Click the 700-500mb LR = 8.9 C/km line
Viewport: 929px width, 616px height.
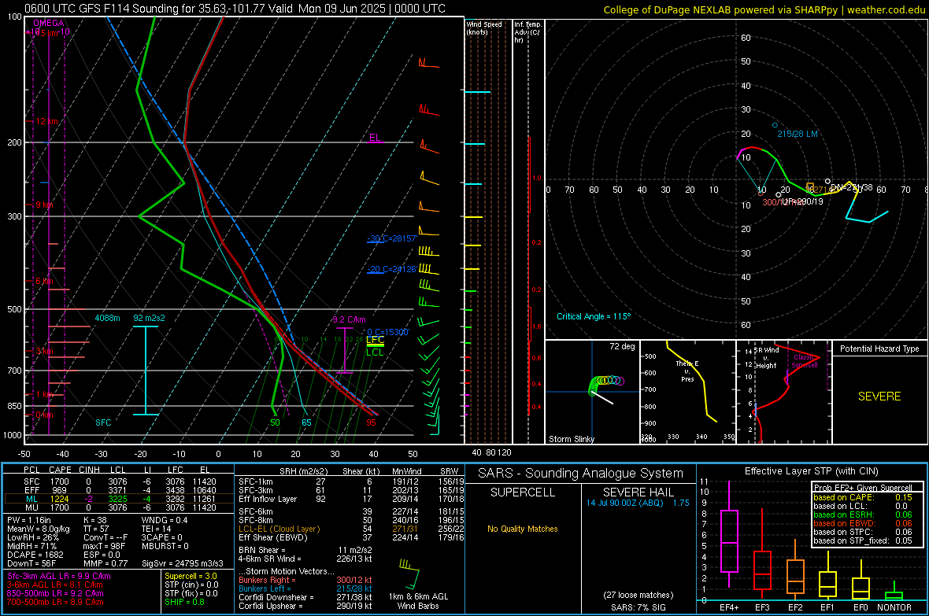pos(55,602)
